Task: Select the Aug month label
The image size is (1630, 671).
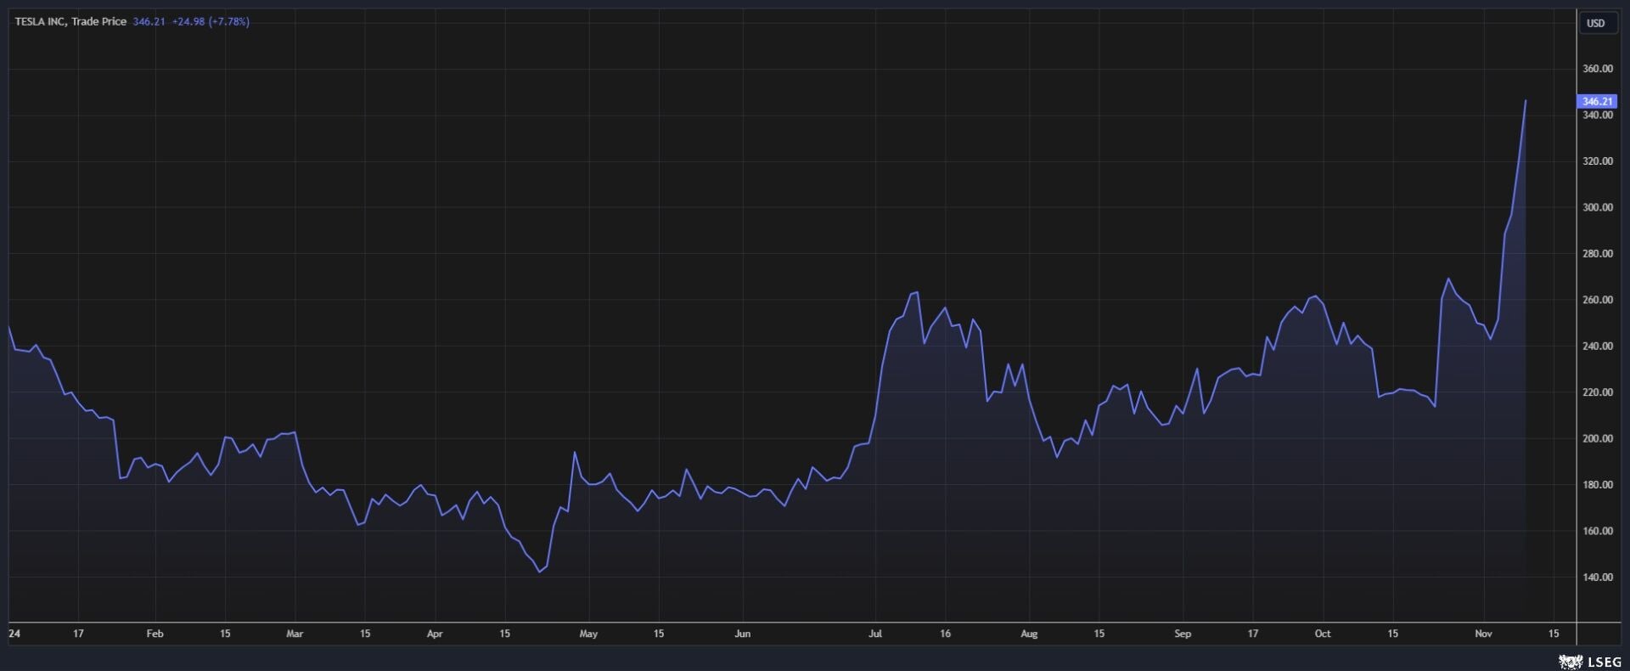Action: point(1029,634)
